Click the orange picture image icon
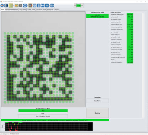 click(x=16, y=5)
